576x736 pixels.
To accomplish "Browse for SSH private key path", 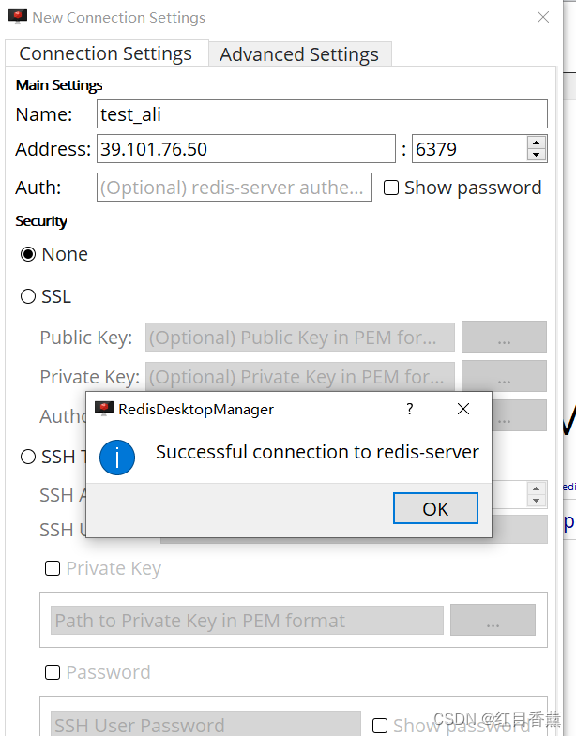I will pyautogui.click(x=493, y=620).
